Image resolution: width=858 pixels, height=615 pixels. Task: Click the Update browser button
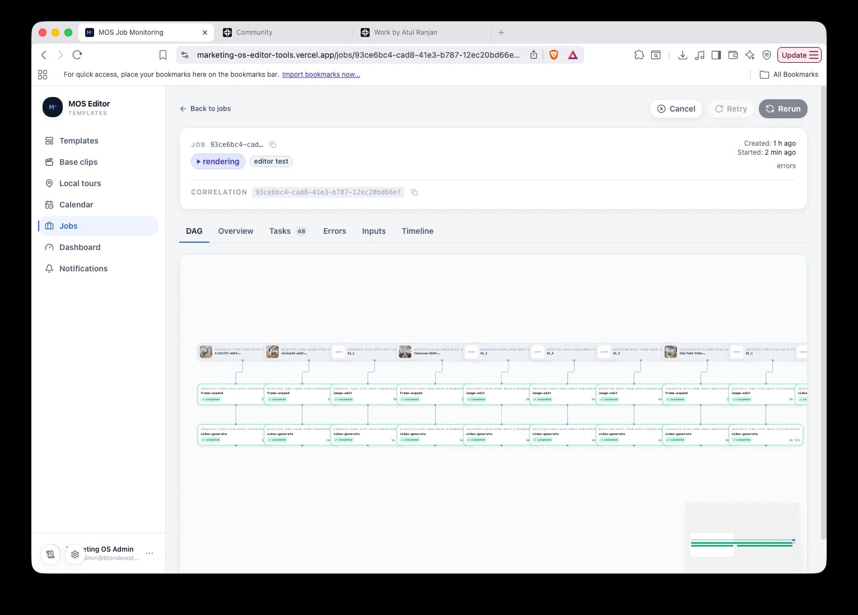799,55
